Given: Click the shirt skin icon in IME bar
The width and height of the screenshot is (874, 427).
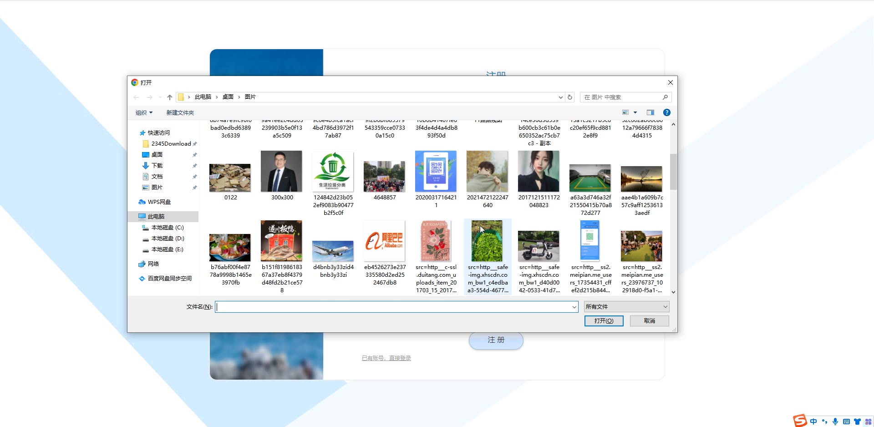Looking at the screenshot, I should pyautogui.click(x=857, y=422).
